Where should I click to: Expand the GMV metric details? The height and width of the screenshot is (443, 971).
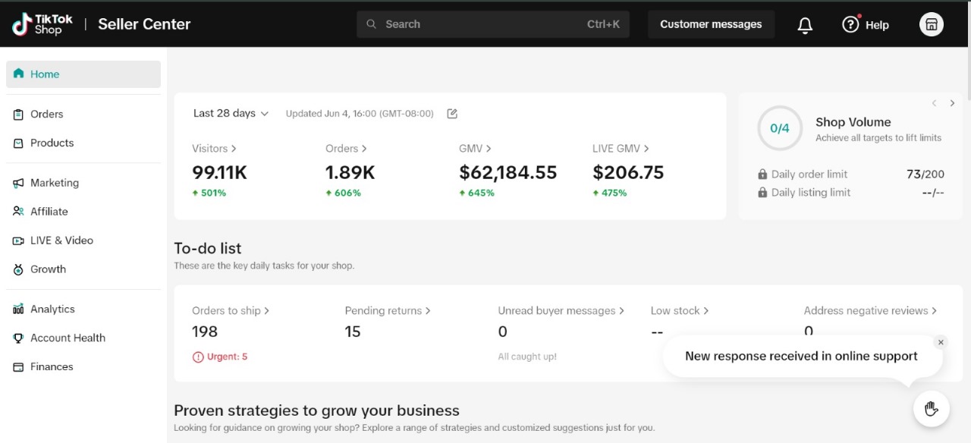(x=475, y=149)
